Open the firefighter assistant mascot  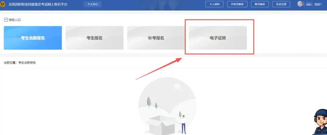[320, 122]
